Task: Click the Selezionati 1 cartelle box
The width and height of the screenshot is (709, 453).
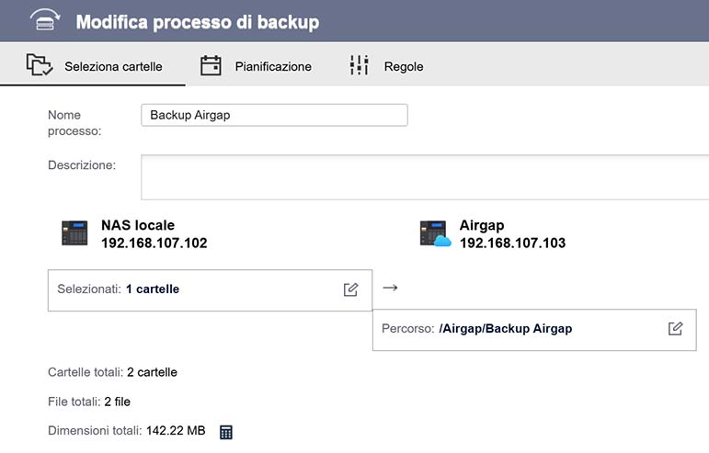Action: [x=184, y=289]
